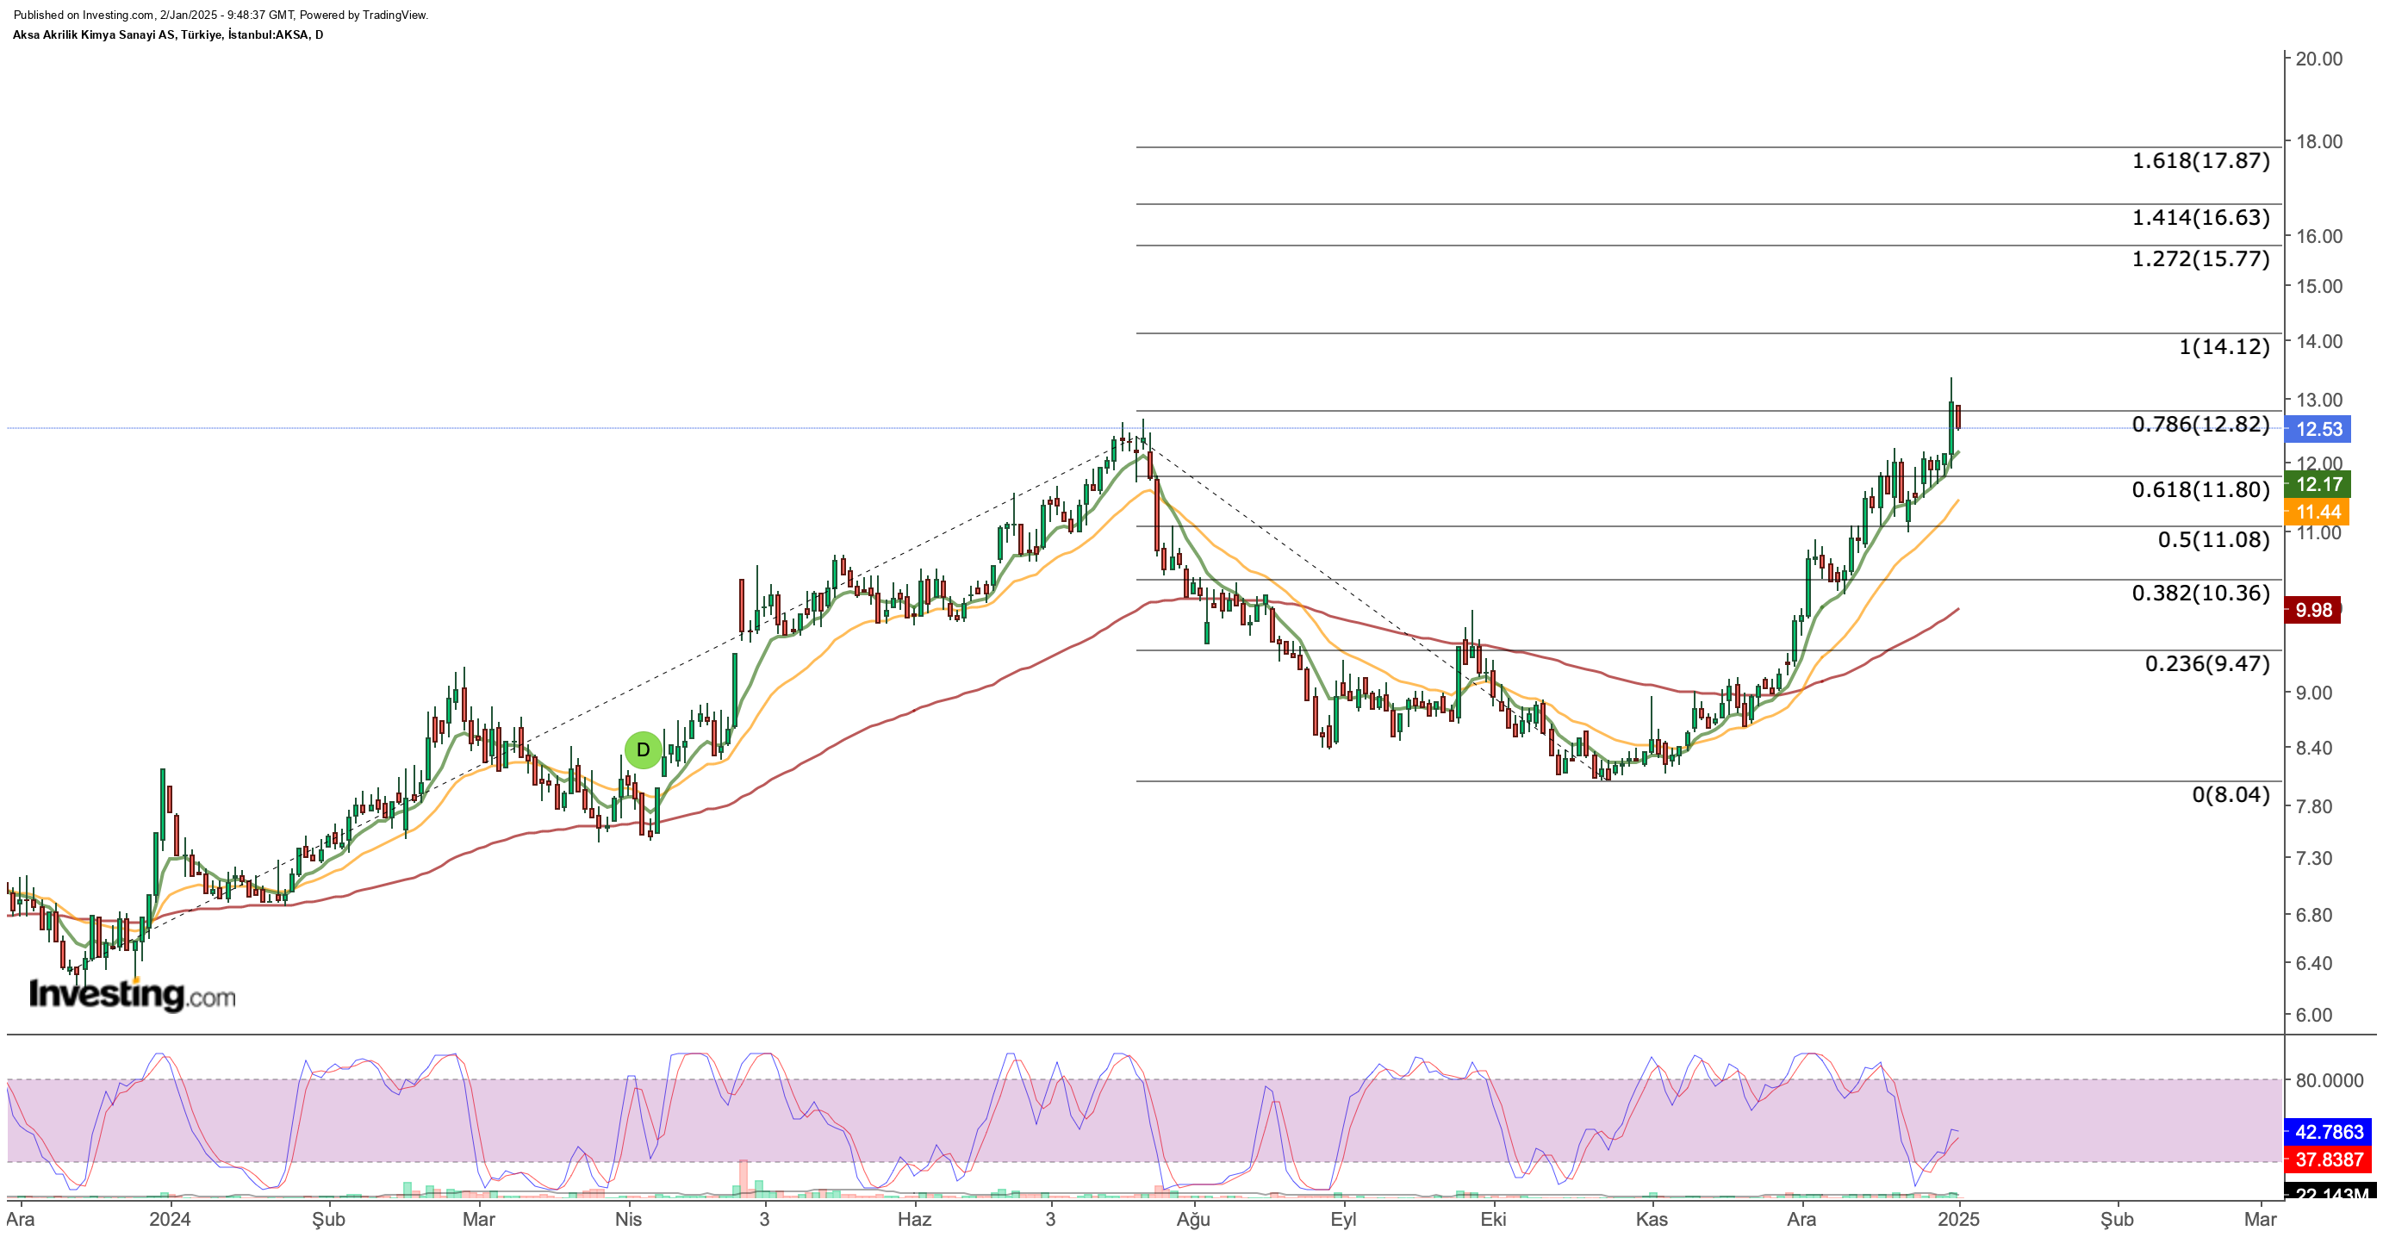Click the orange 11.44 moving average label

point(2318,513)
